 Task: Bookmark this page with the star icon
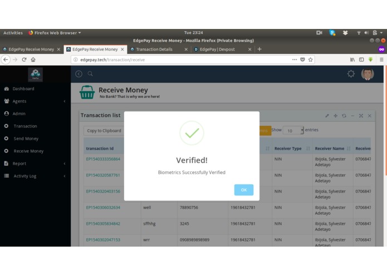[x=311, y=60]
